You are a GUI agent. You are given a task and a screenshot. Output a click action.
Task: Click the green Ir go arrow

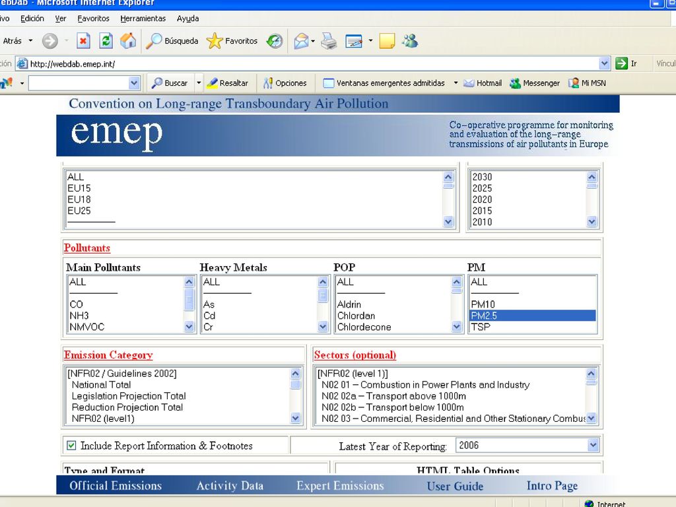[621, 63]
